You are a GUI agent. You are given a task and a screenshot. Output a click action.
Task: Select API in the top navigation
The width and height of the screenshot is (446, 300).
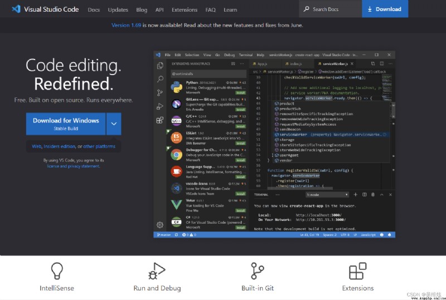(159, 9)
